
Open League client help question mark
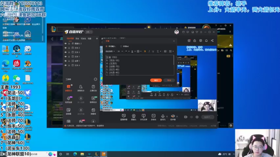coord(216,25)
